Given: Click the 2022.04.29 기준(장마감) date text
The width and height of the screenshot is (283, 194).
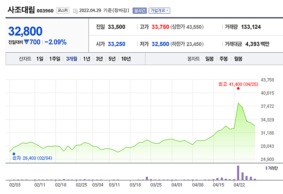Looking at the screenshot, I should [104, 10].
